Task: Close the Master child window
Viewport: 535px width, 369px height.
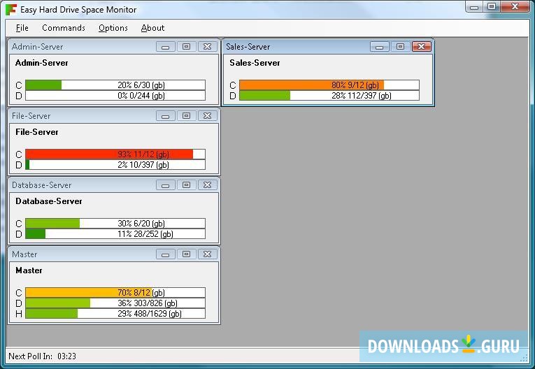Action: [208, 254]
